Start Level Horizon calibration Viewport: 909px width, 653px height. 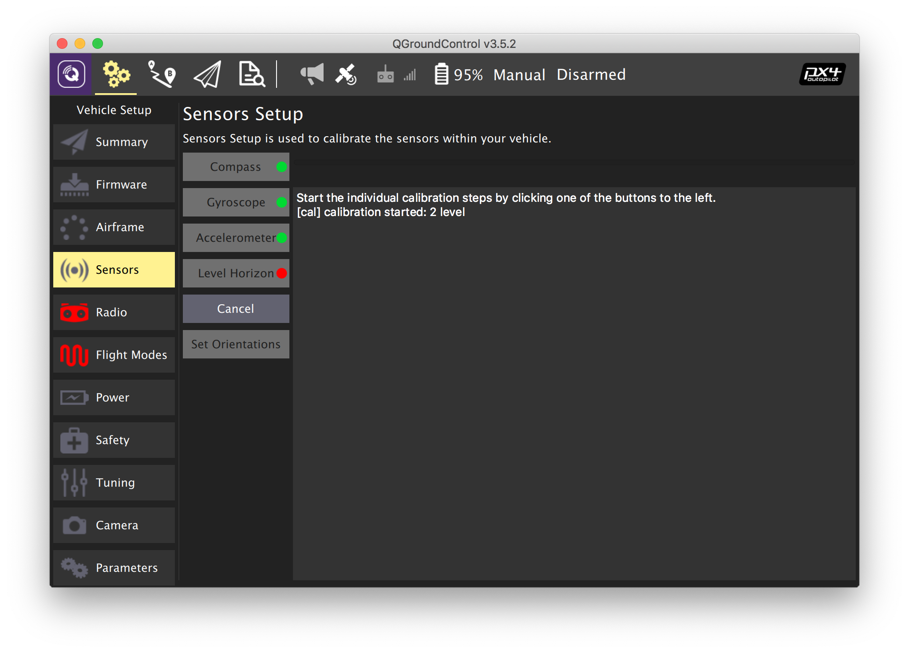[x=236, y=273]
